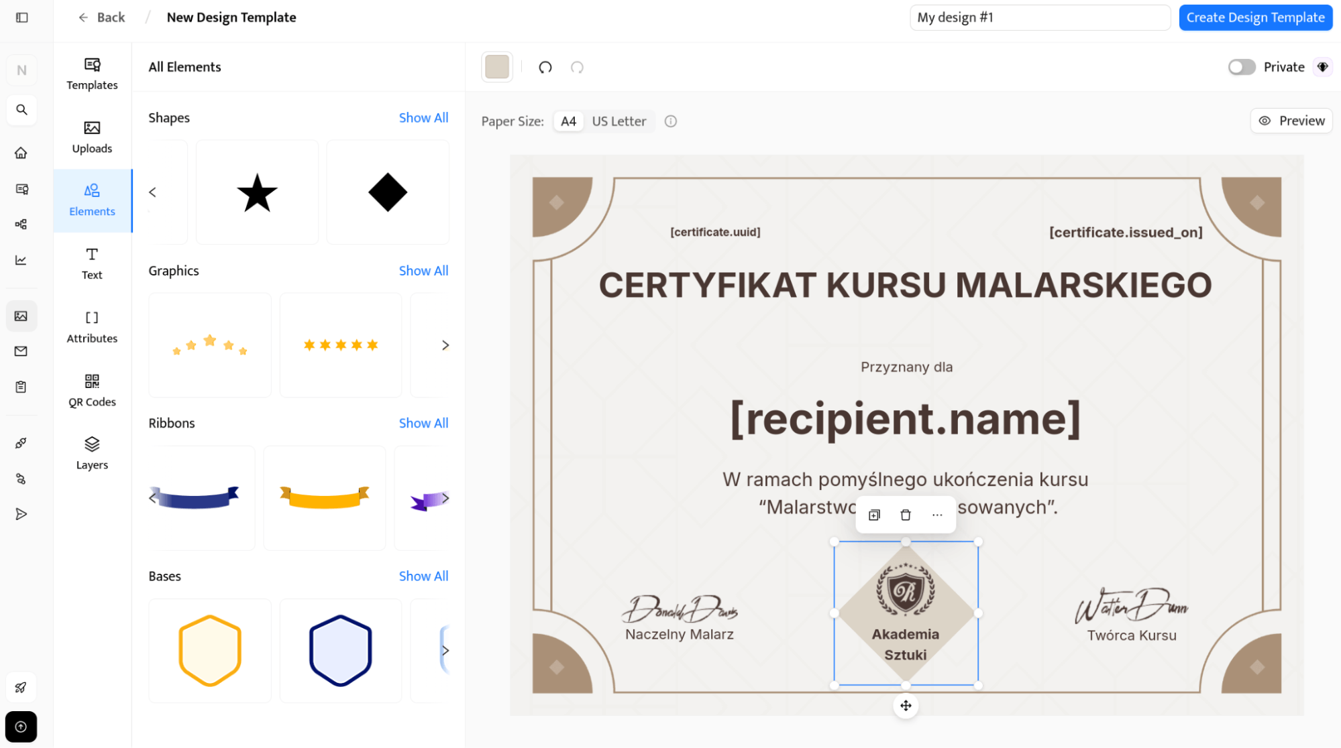Viewport: 1341px width, 748px height.
Task: Show All Shapes
Action: point(423,118)
